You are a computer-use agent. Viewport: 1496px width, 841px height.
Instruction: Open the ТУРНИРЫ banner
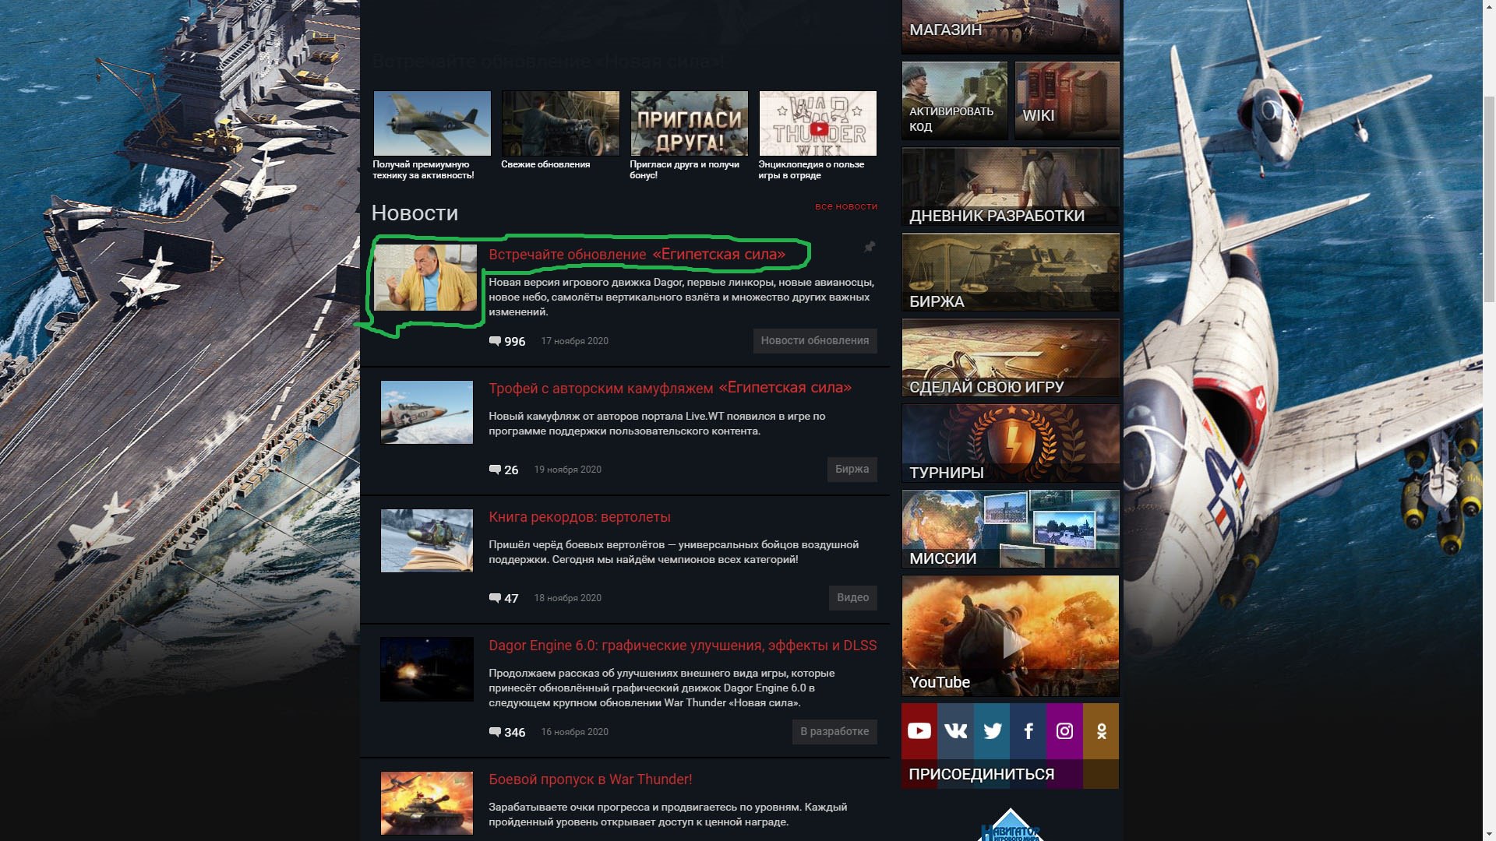click(x=1011, y=443)
